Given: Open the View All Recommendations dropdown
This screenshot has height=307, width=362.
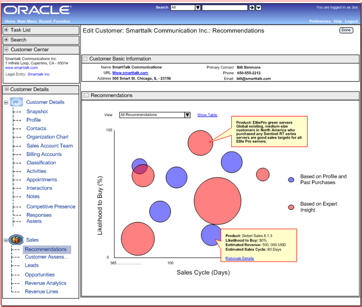Looking at the screenshot, I should (155, 115).
